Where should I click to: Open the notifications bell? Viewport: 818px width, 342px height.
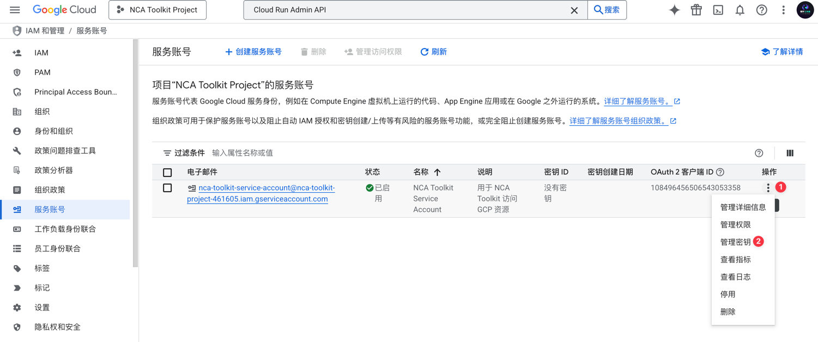[x=740, y=9]
